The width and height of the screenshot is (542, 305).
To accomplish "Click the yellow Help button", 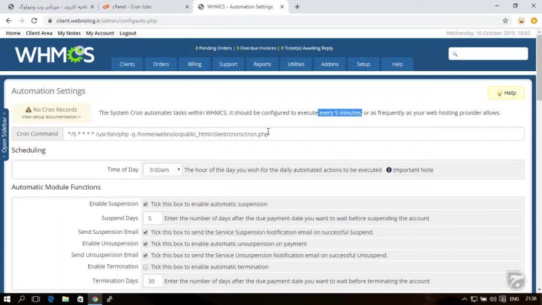I will pos(506,93).
